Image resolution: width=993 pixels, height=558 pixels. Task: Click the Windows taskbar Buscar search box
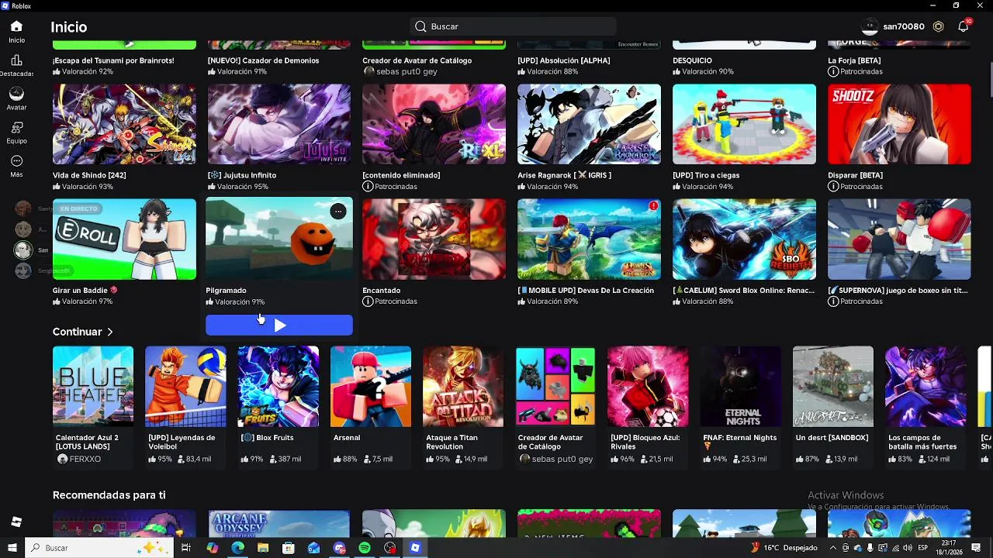point(99,548)
